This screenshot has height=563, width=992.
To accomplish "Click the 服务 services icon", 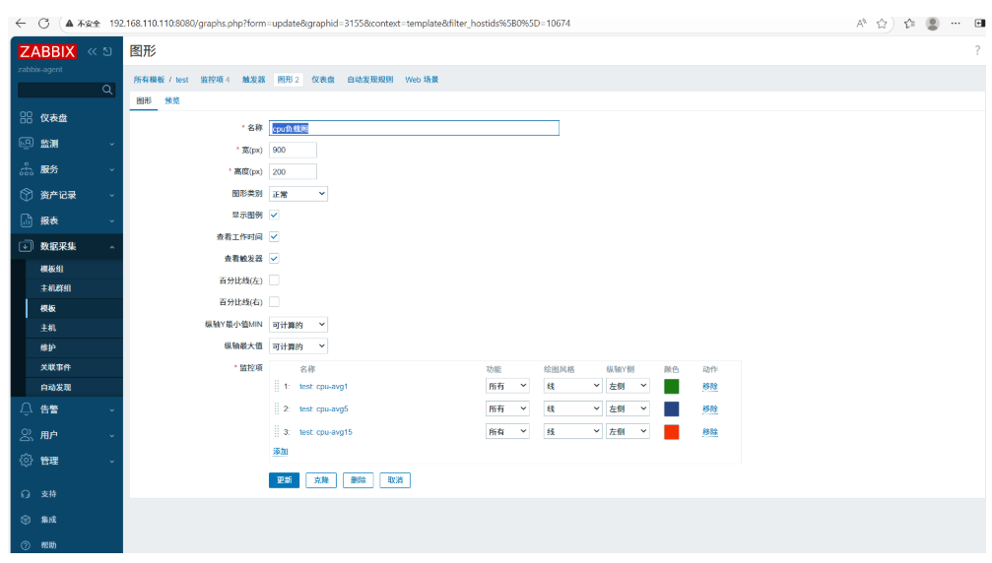I will [26, 169].
